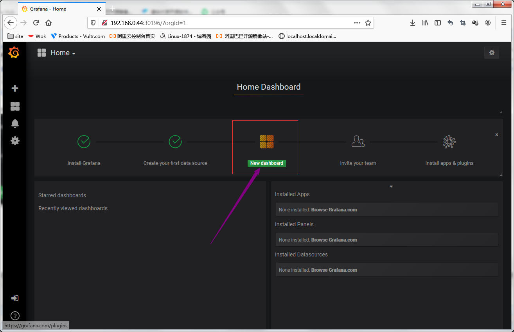
Task: Open a new browser tab
Action: click(112, 8)
